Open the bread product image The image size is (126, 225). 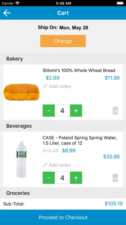click(x=22, y=92)
